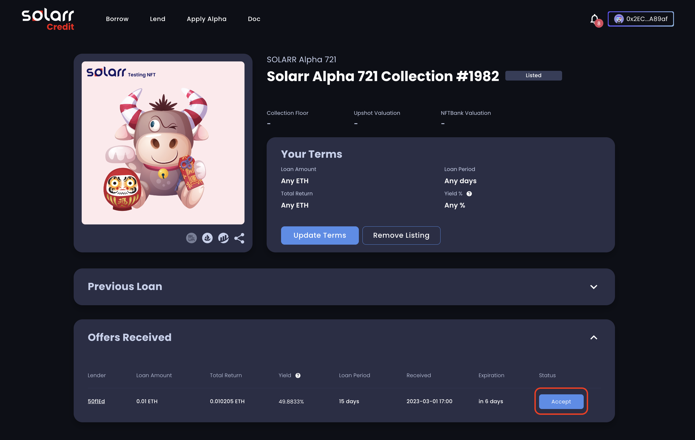Collapse the Offers Received section
695x440 pixels.
[593, 337]
